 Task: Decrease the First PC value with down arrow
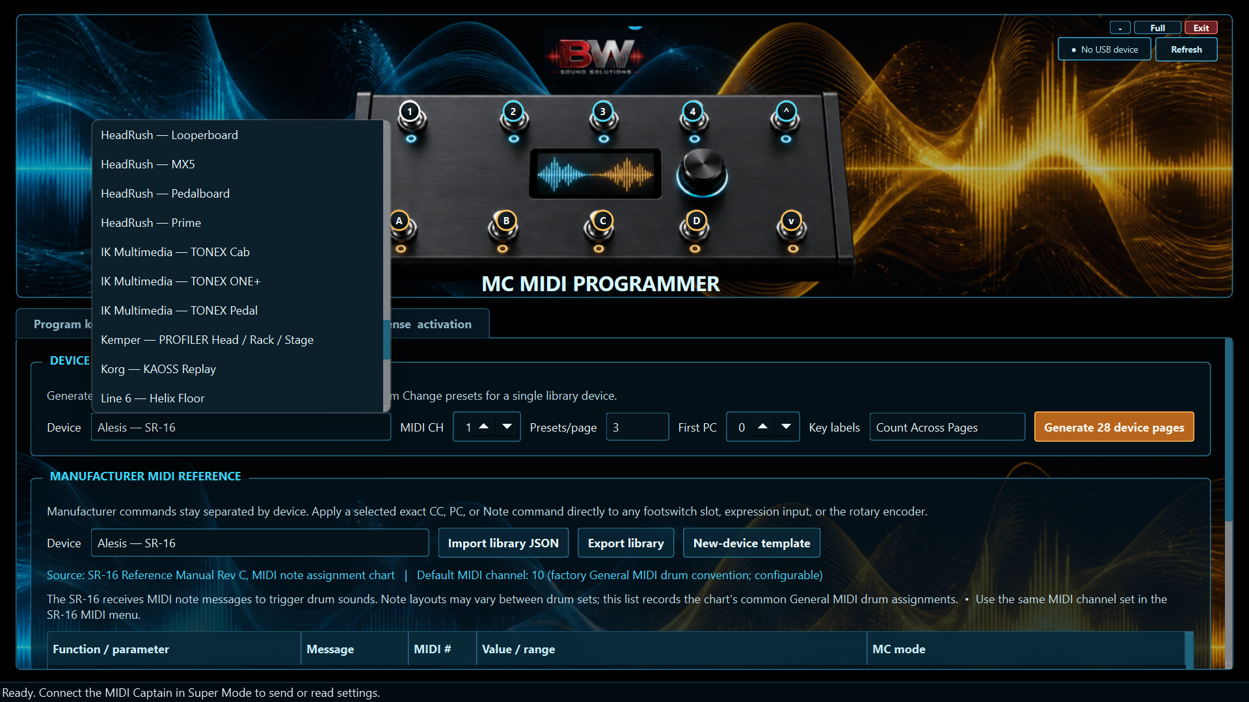[786, 426]
